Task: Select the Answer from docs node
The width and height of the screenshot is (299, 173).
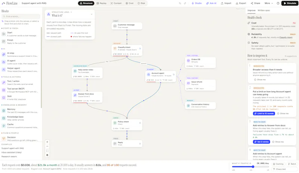Action: click(87, 97)
